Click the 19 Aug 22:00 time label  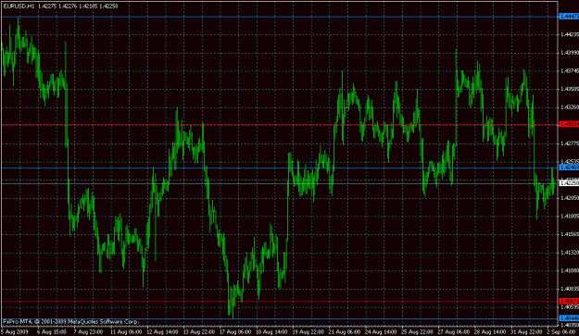pyautogui.click(x=308, y=332)
